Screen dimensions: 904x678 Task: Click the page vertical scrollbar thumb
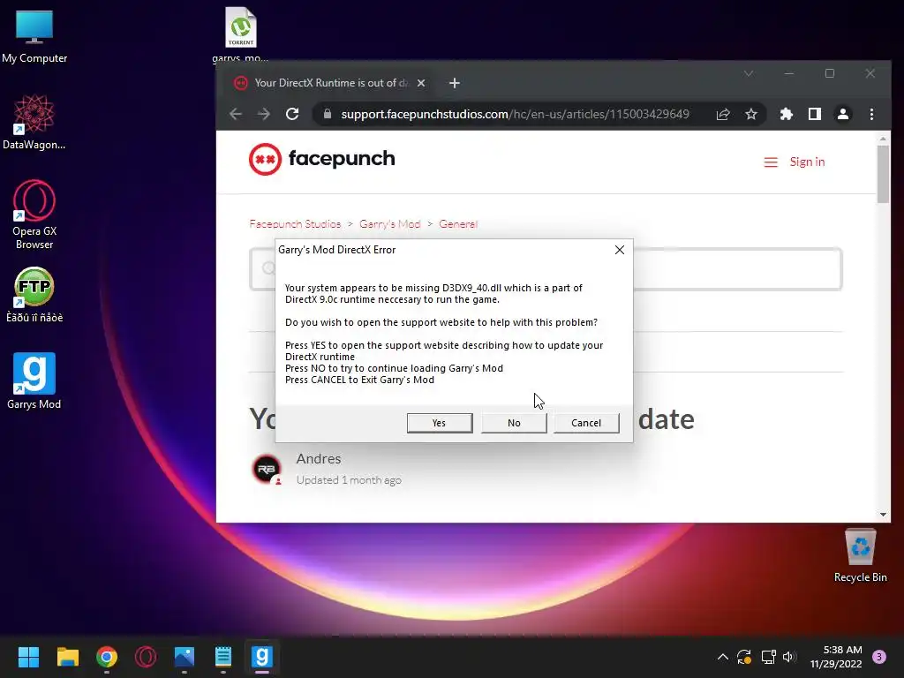pos(883,174)
